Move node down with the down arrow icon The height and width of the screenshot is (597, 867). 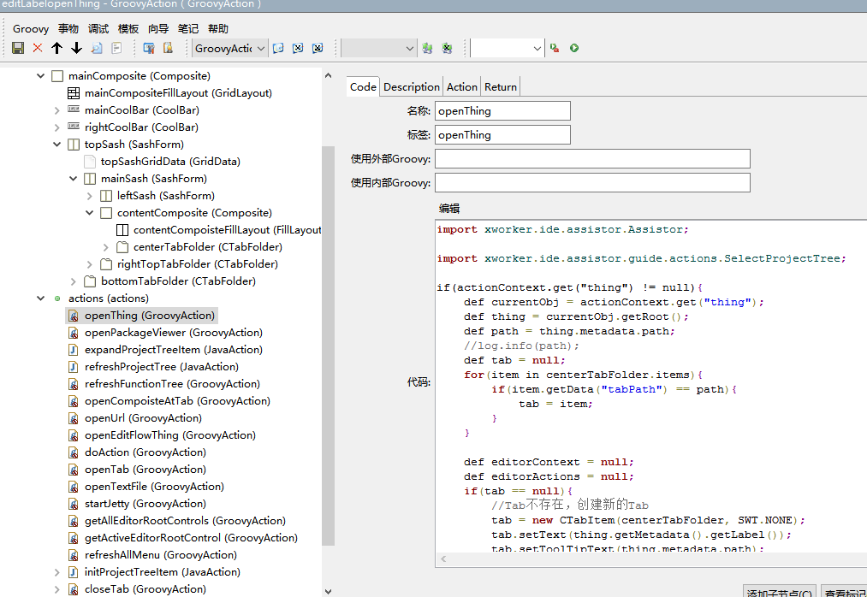pos(77,48)
